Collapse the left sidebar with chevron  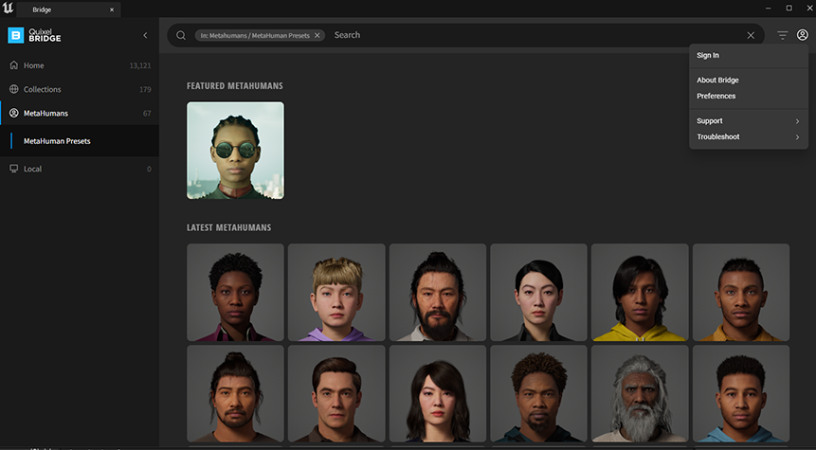[x=145, y=35]
